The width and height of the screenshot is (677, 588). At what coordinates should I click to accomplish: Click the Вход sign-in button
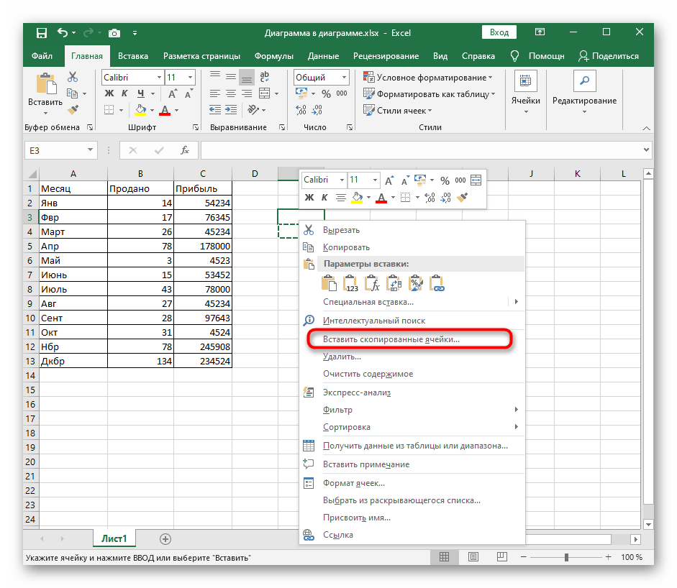(499, 32)
